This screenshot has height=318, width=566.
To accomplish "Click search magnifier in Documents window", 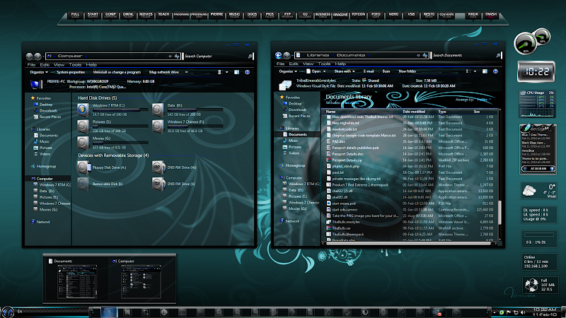I will click(499, 56).
